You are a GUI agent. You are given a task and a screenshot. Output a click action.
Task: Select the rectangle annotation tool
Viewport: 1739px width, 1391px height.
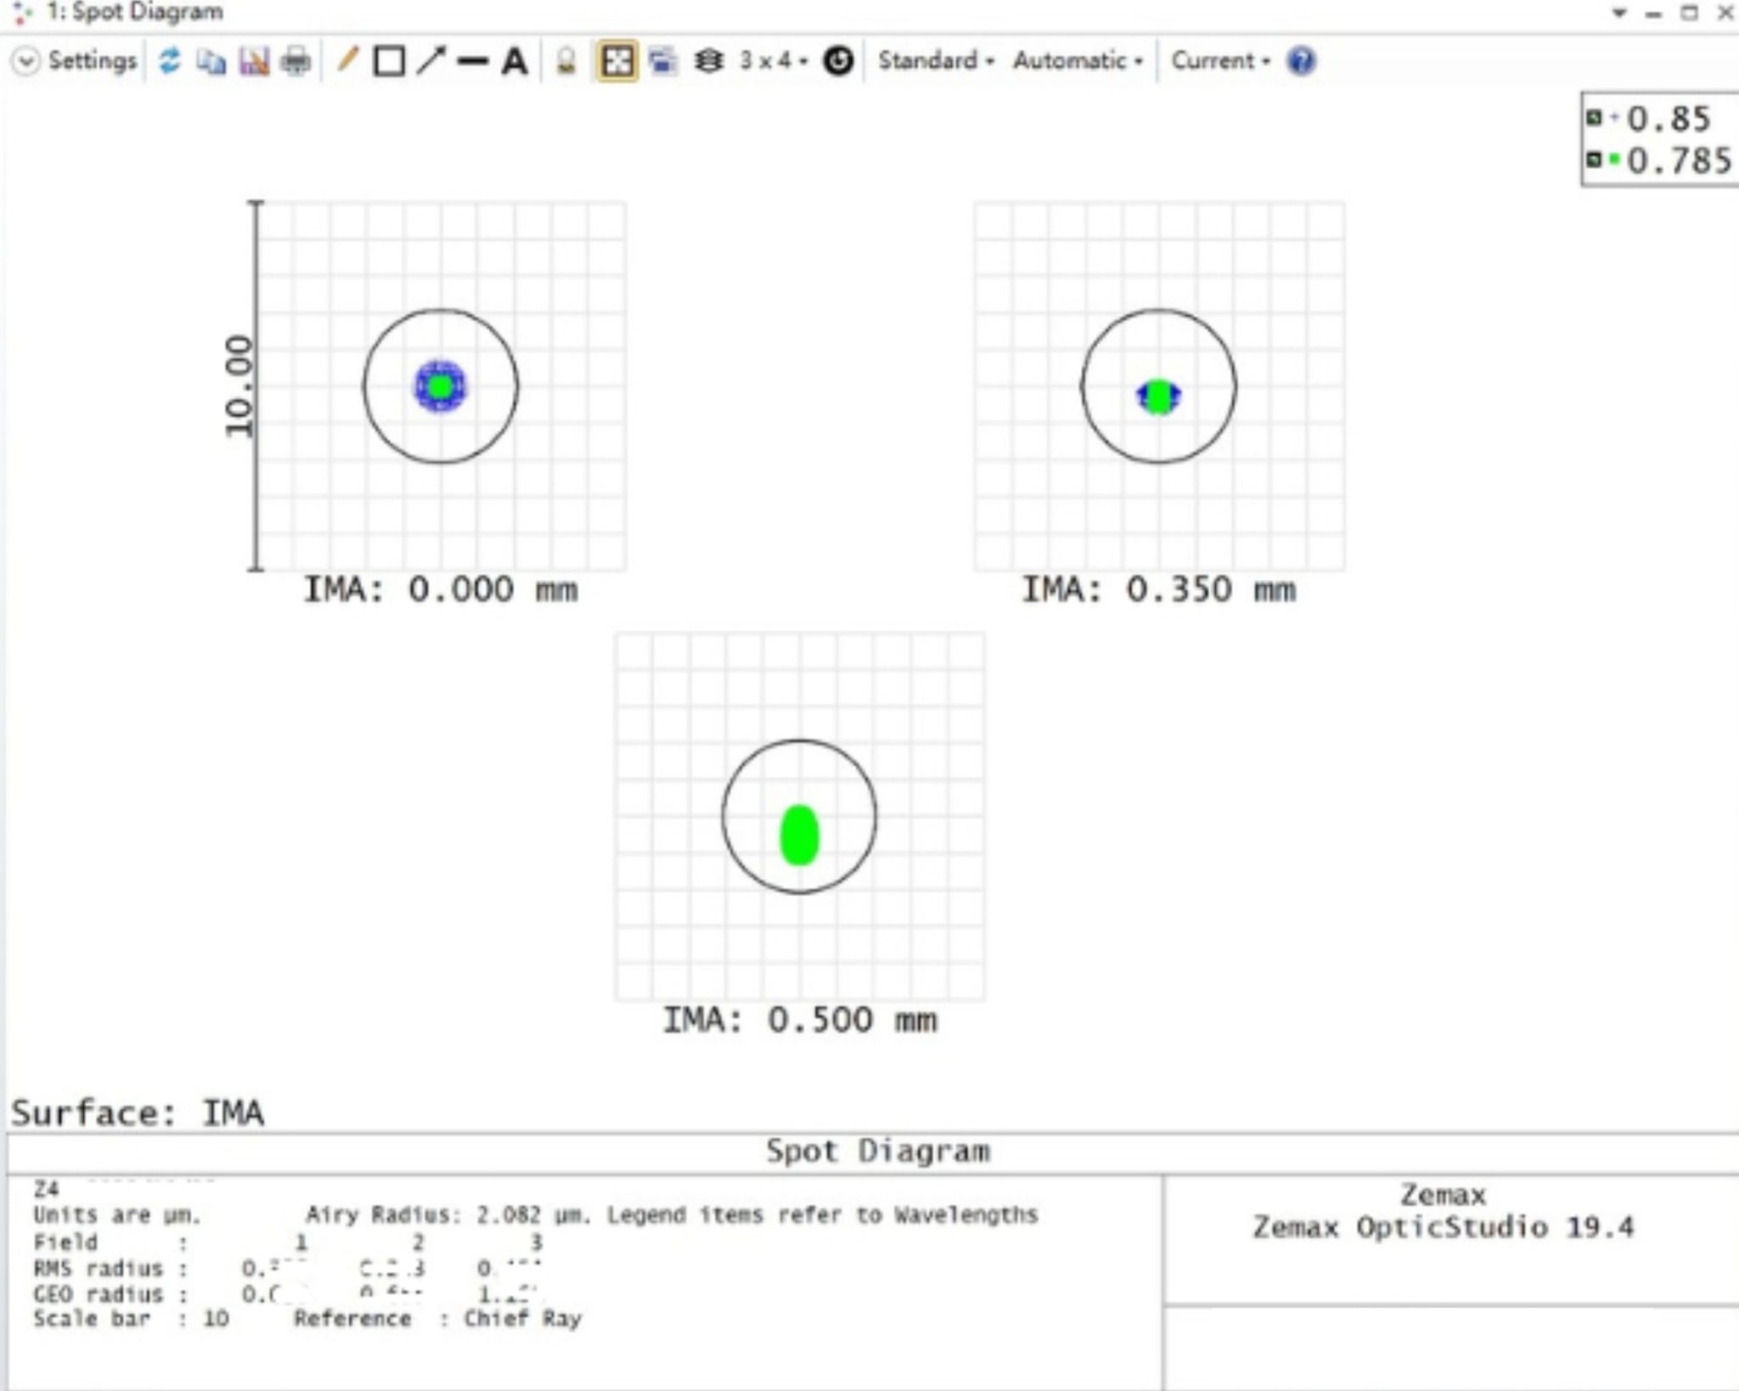click(x=388, y=59)
